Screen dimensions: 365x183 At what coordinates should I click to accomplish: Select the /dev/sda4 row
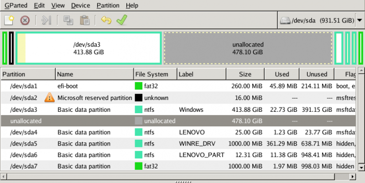click(178, 132)
